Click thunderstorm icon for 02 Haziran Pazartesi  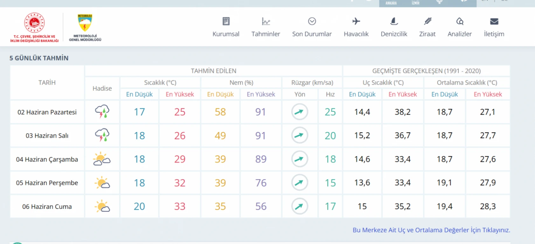[x=102, y=112]
